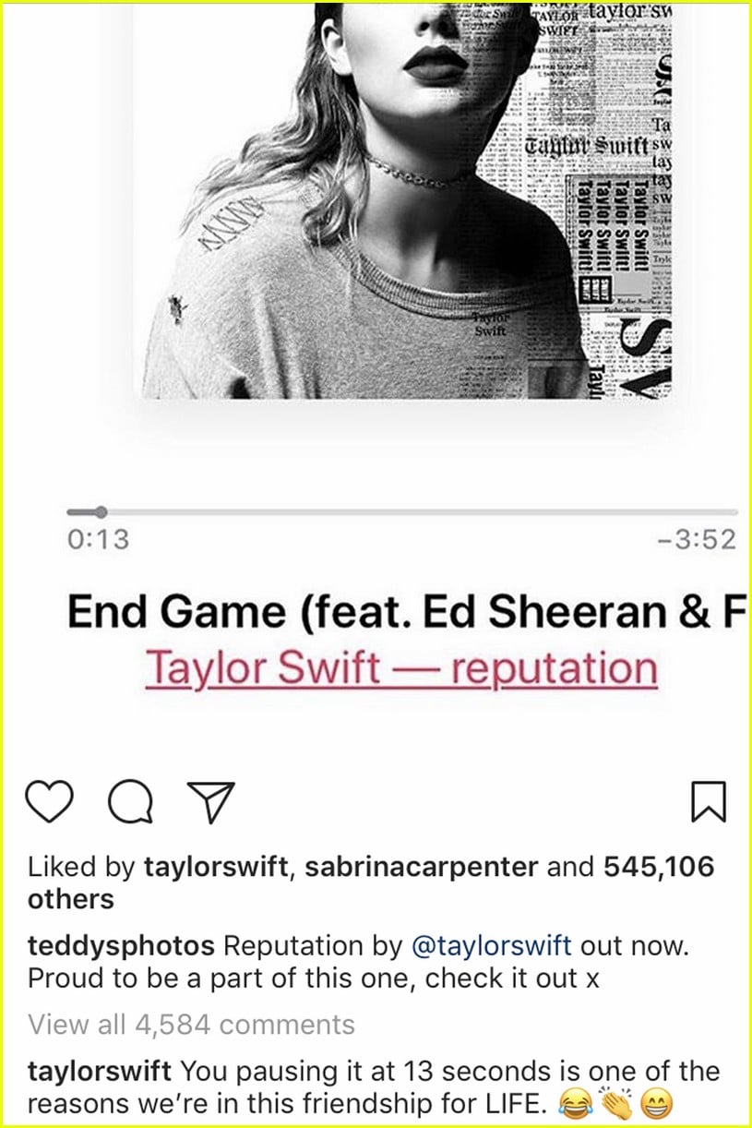Click the 0:13 elapsed time label
Screen dimensions: 752x1128
(98, 539)
